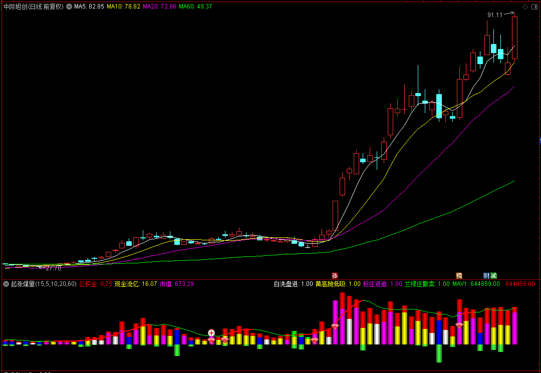Click the red : 644859.00 value at far right
Image resolution: width=541 pixels, height=373 pixels.
[518, 284]
